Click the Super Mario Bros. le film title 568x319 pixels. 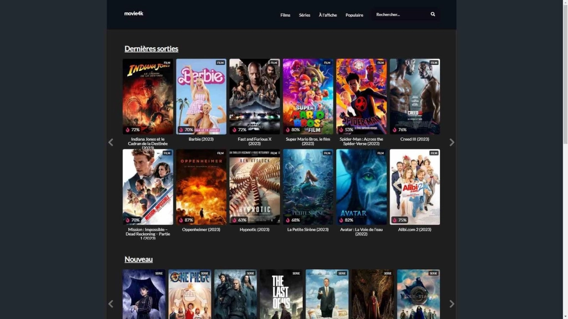[308, 141]
